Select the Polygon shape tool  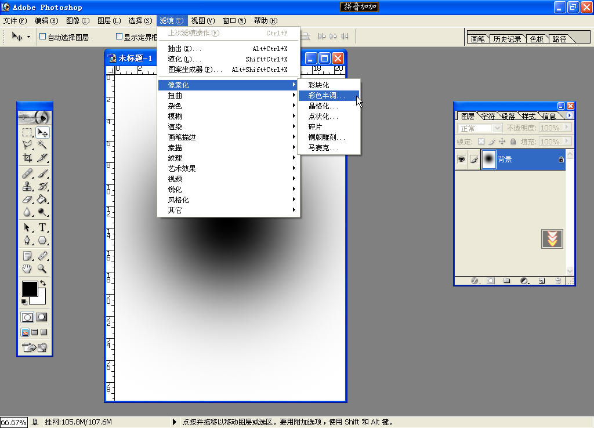(42, 241)
